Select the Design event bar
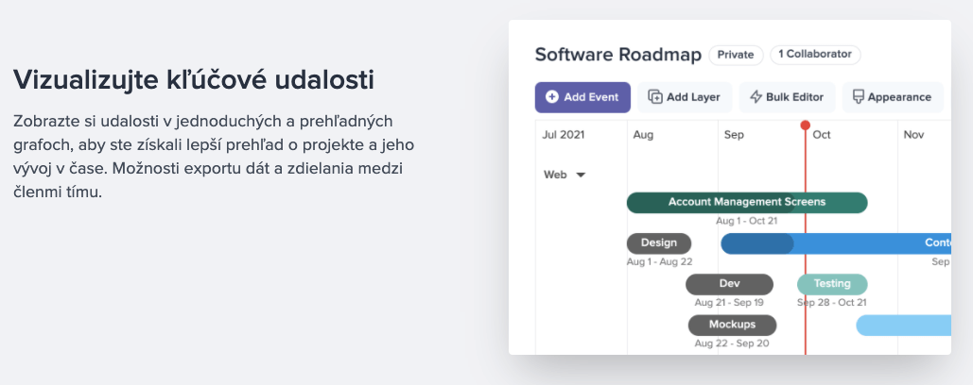 [x=659, y=243]
